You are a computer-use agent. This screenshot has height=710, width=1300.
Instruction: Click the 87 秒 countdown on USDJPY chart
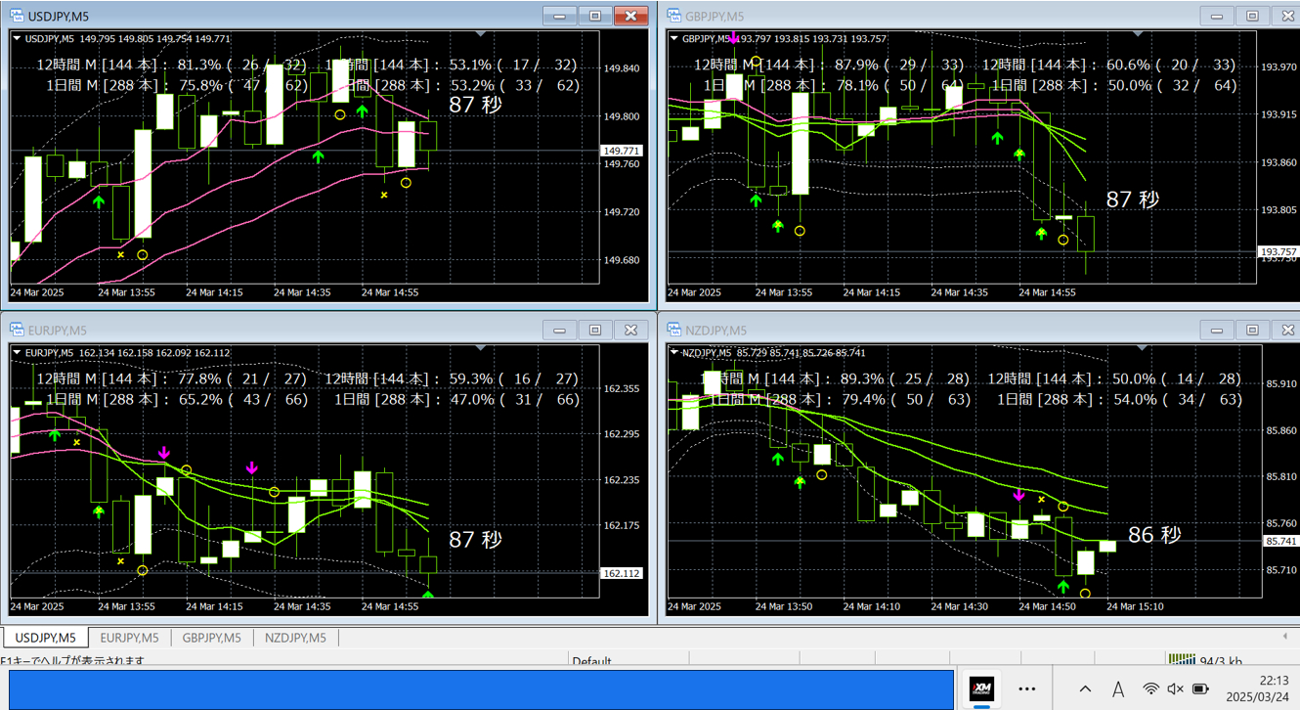pos(475,105)
